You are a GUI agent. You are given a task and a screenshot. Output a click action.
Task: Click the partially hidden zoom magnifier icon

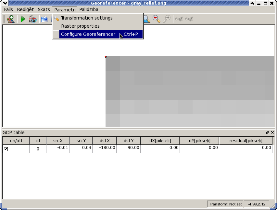(147, 19)
